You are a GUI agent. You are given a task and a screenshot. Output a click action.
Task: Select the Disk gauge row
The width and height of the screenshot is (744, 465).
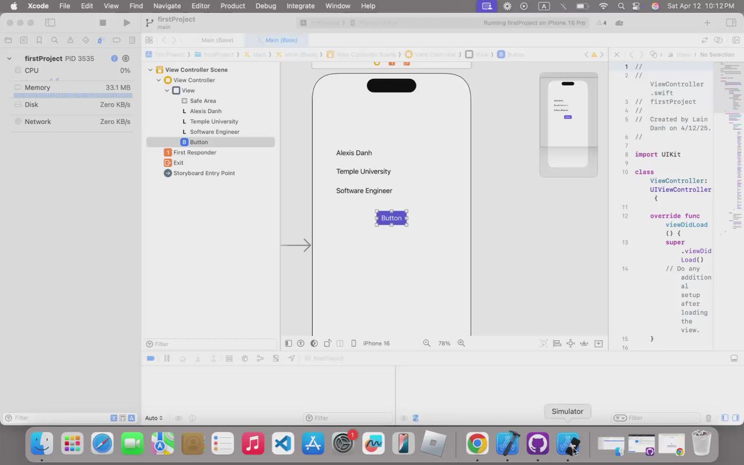[x=72, y=105]
